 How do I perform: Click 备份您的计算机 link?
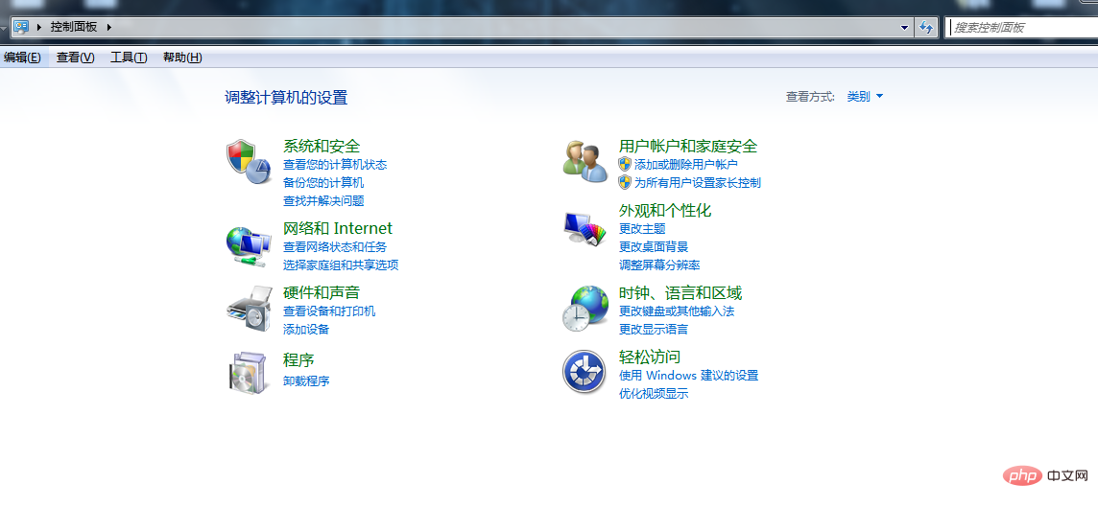click(323, 183)
